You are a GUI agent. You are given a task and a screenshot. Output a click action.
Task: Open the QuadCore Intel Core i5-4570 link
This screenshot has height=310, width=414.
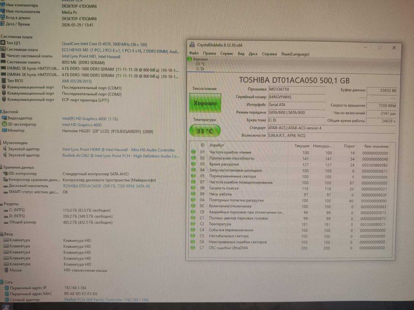tap(104, 44)
